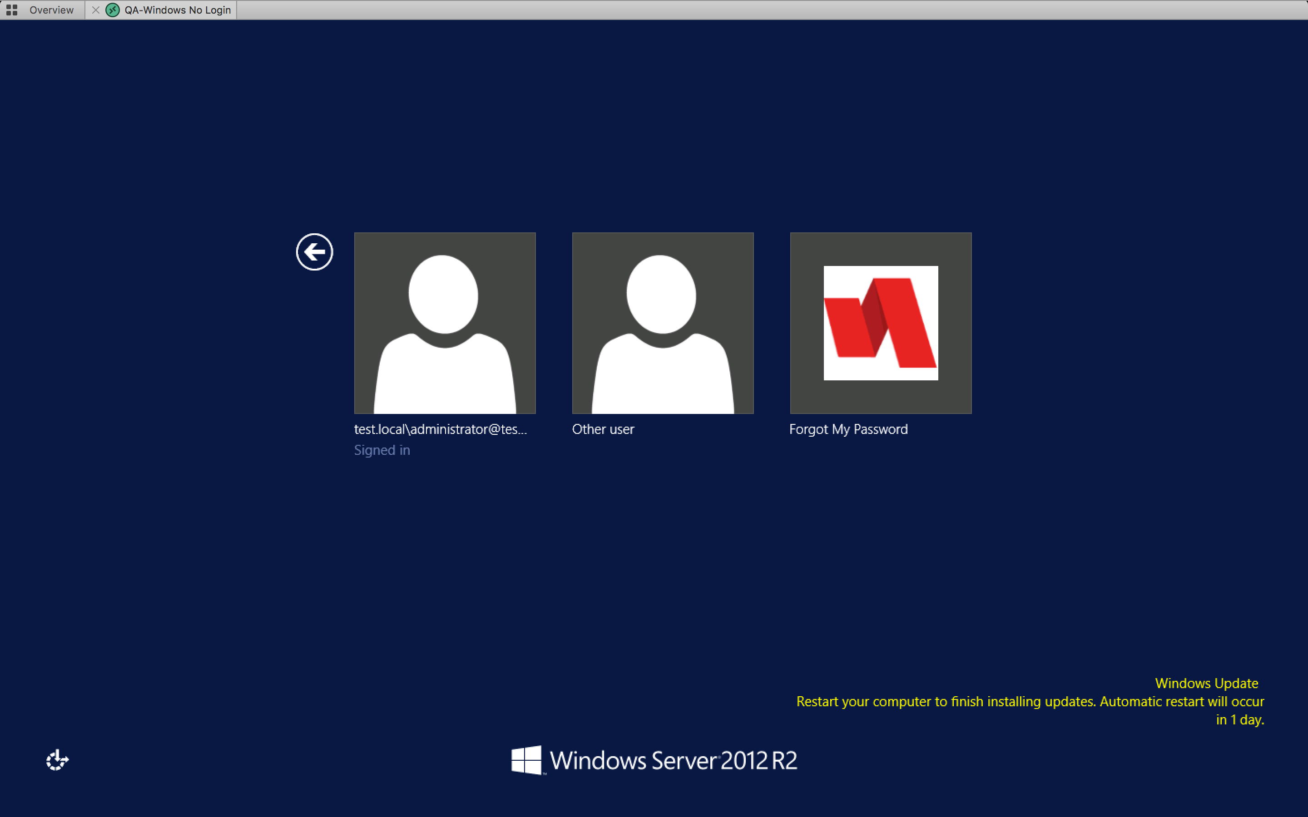1308x817 pixels.
Task: Click the Windows Update notification heading
Action: [x=1206, y=683]
